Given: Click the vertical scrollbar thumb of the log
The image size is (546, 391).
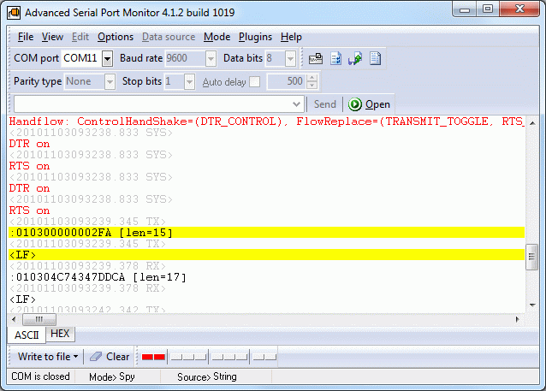Looking at the screenshot, I should 531,257.
